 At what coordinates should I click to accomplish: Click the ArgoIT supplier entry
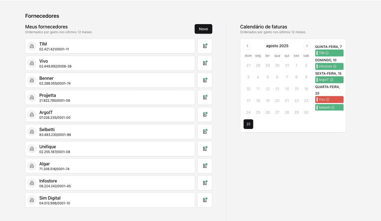click(x=110, y=115)
